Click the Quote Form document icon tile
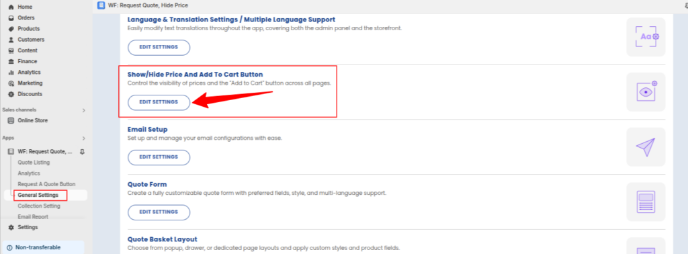 [646, 202]
